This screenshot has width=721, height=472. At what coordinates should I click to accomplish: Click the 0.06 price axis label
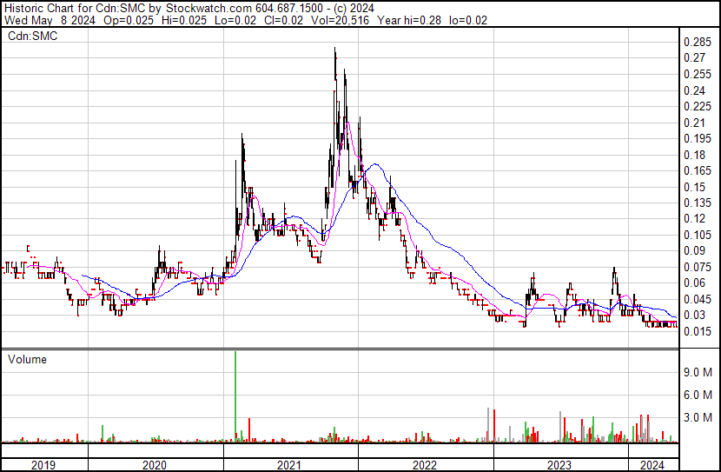coord(694,283)
